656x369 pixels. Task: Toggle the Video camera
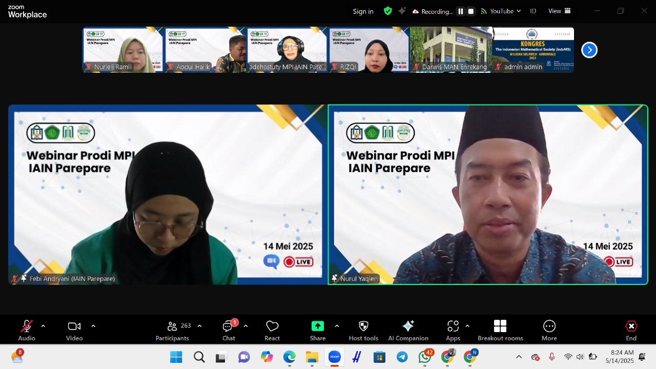pyautogui.click(x=74, y=330)
